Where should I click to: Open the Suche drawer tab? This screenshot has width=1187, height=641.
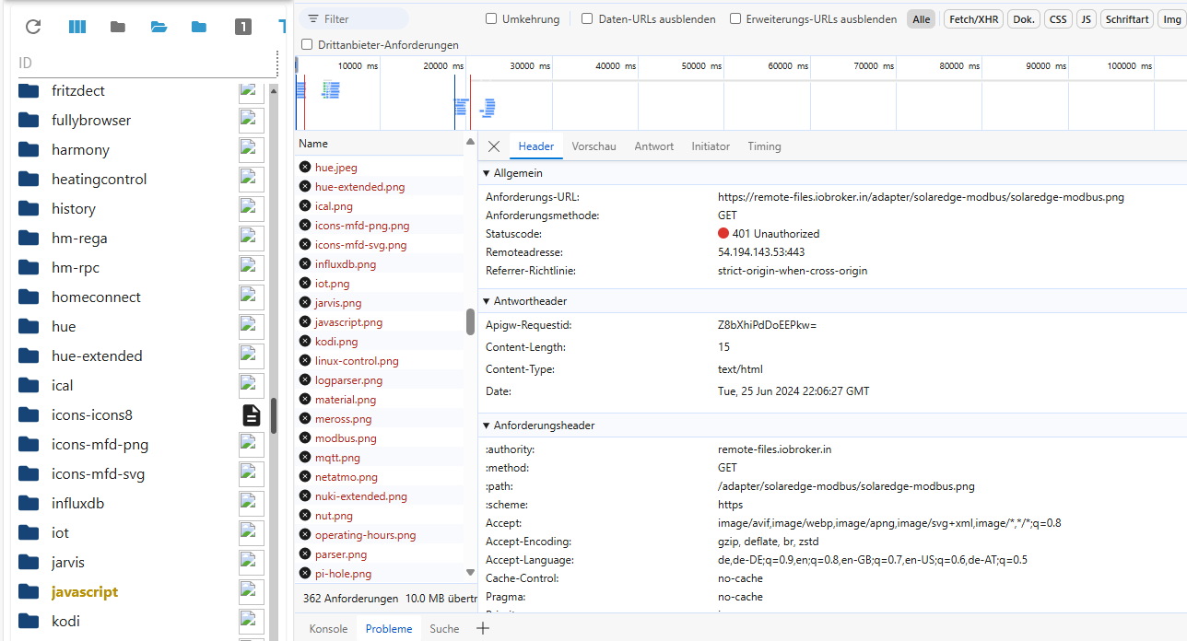coord(444,629)
